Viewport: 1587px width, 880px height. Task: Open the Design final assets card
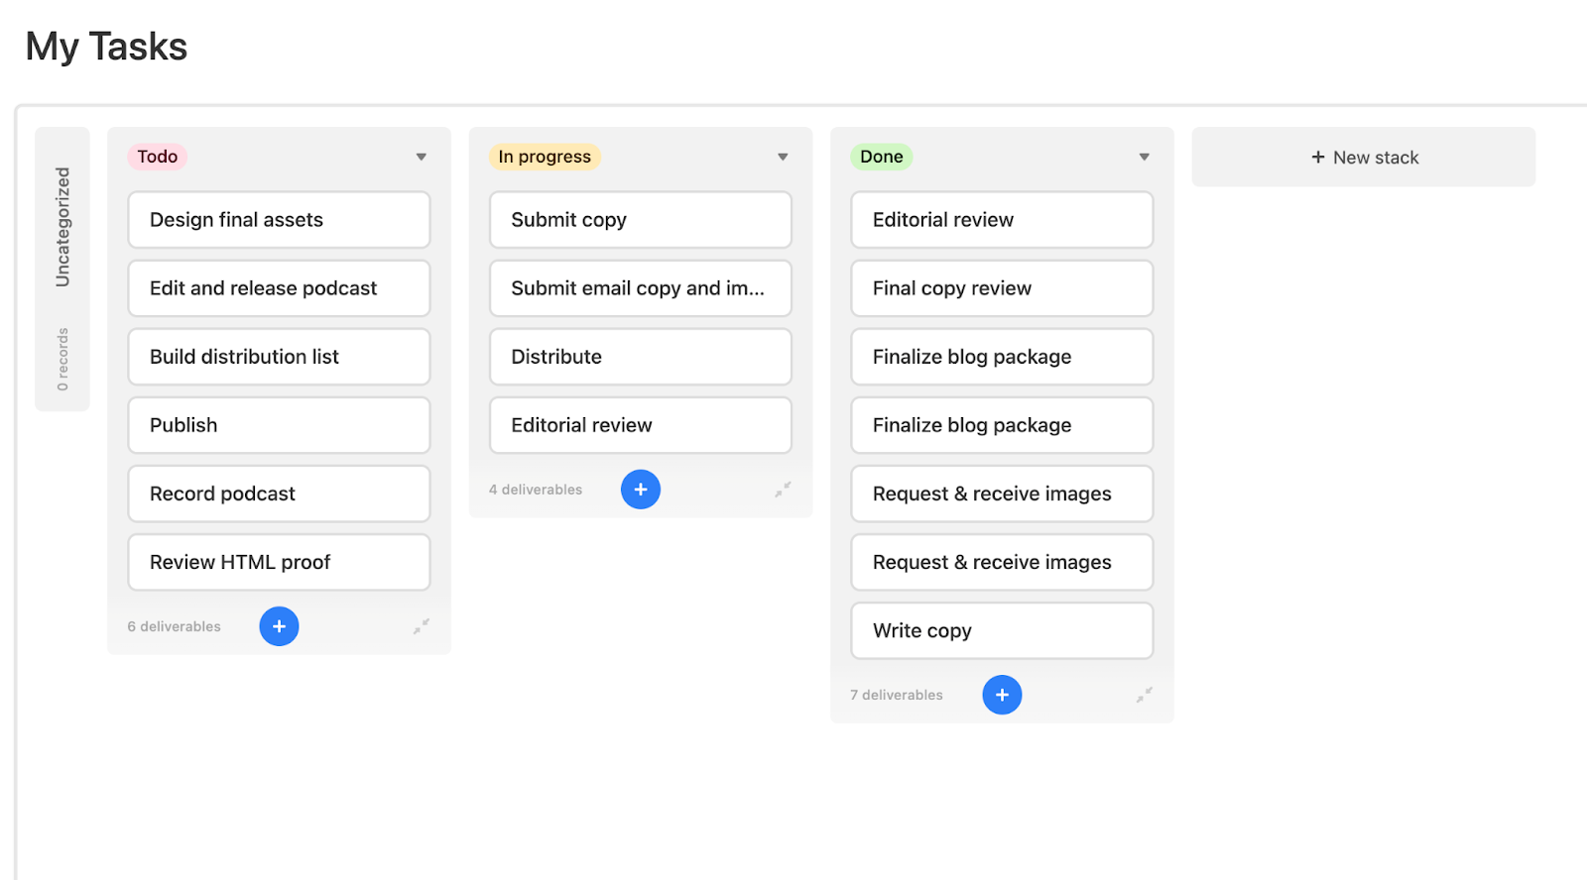point(279,220)
